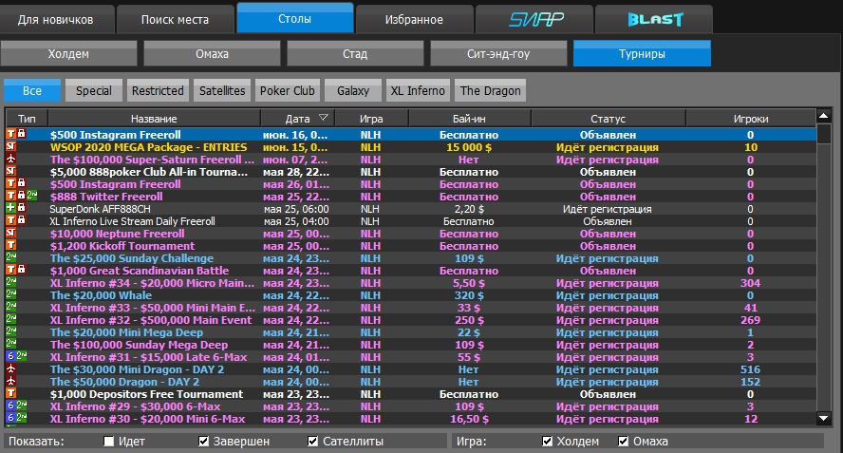Sort the list by the Статус column header
Screen dimensions: 843x453
tap(609, 119)
